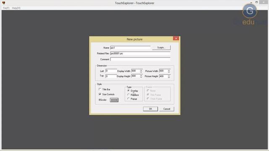This screenshot has height=151, width=269.
Task: Select the Overlap type radio button
Action: [129, 91]
